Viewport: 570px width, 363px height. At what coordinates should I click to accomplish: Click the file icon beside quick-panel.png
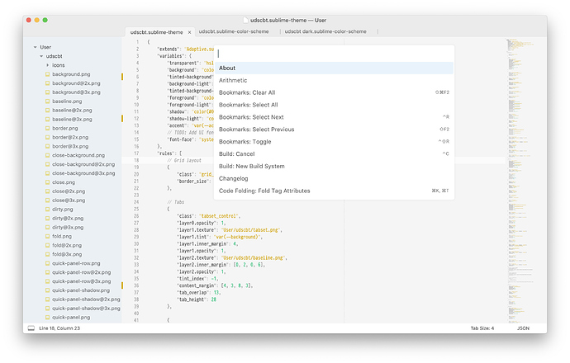tap(47, 318)
